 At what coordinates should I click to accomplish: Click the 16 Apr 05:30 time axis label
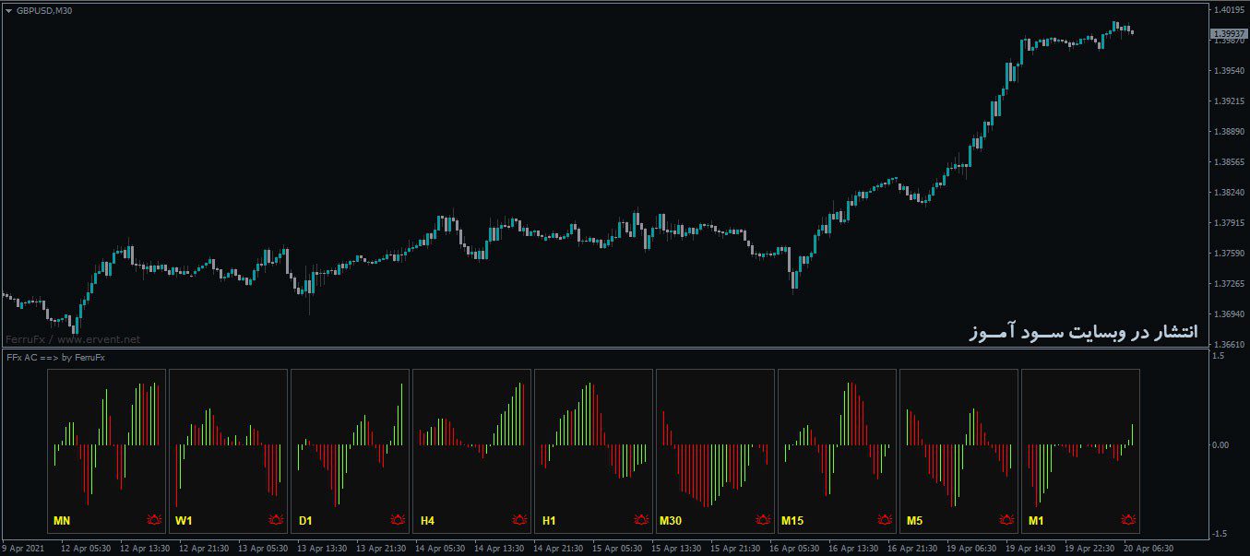pyautogui.click(x=794, y=548)
